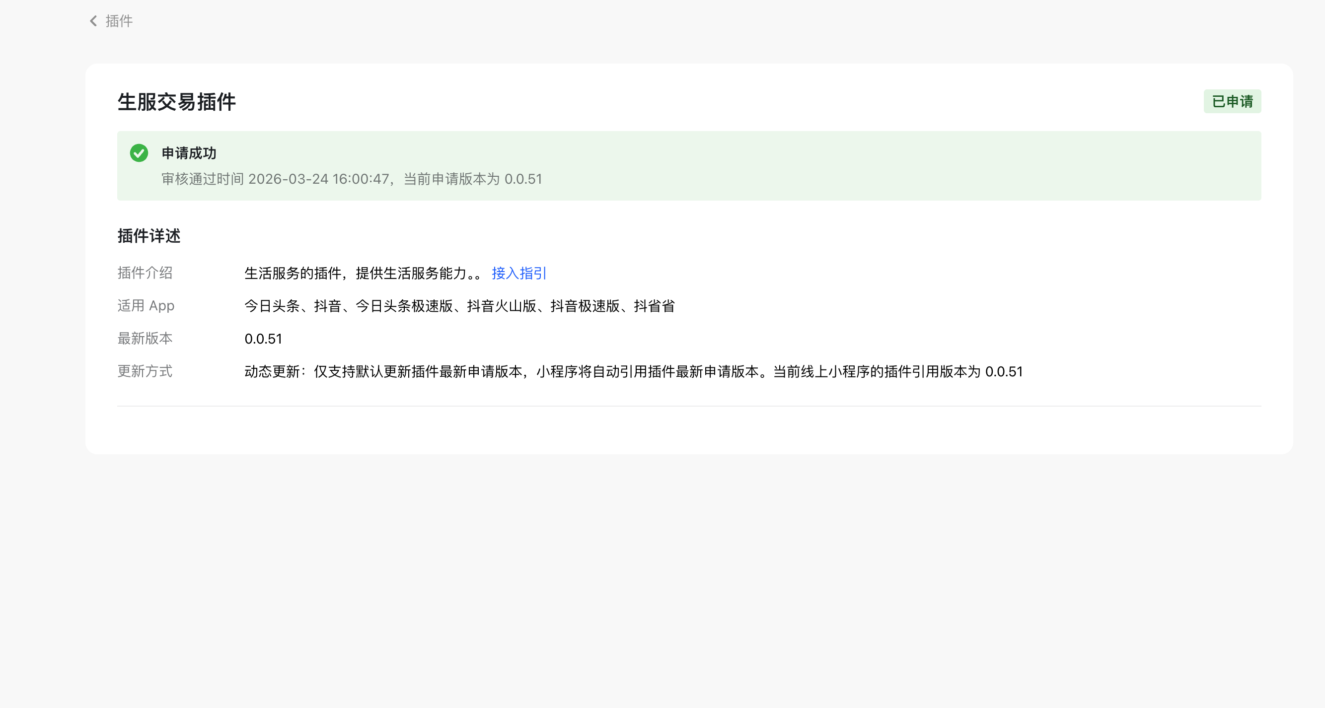Click the latest version value 0.0.51
Image resolution: width=1325 pixels, height=708 pixels.
[x=263, y=339]
